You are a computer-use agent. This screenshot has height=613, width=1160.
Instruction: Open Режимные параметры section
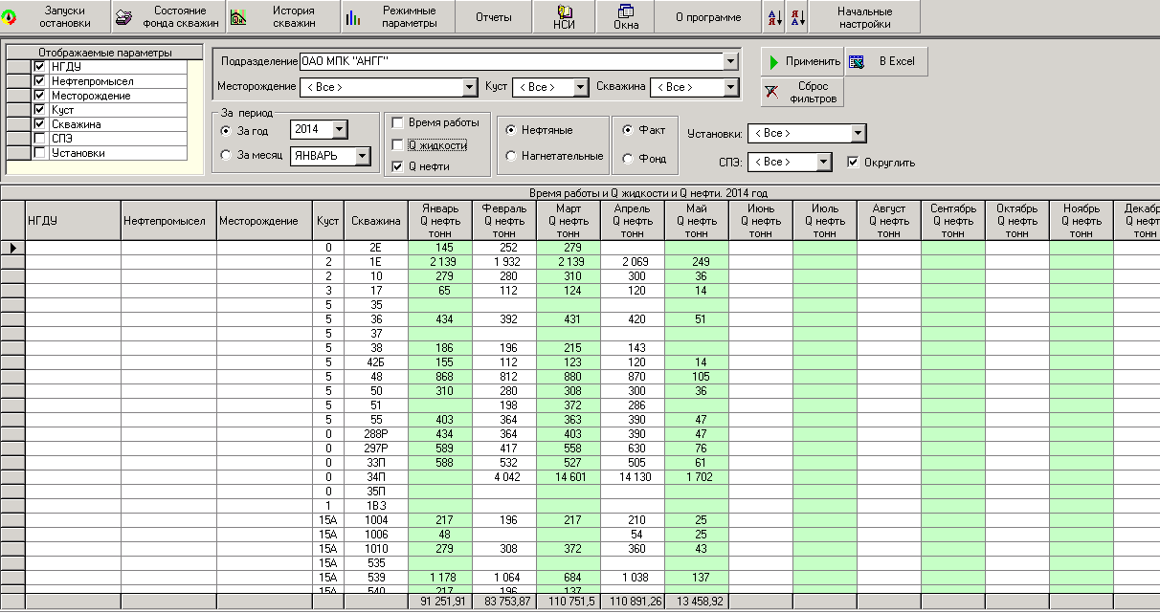click(x=396, y=16)
